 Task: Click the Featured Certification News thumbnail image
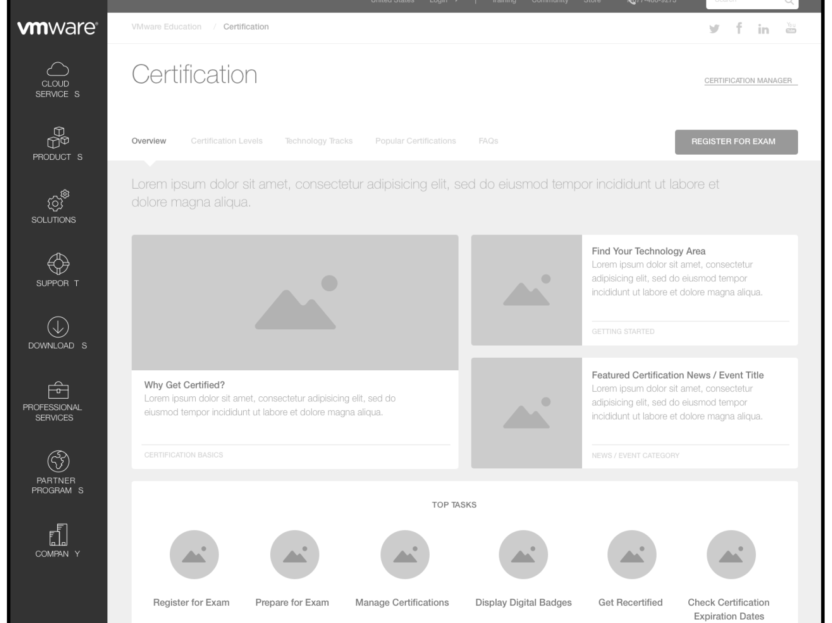click(526, 413)
